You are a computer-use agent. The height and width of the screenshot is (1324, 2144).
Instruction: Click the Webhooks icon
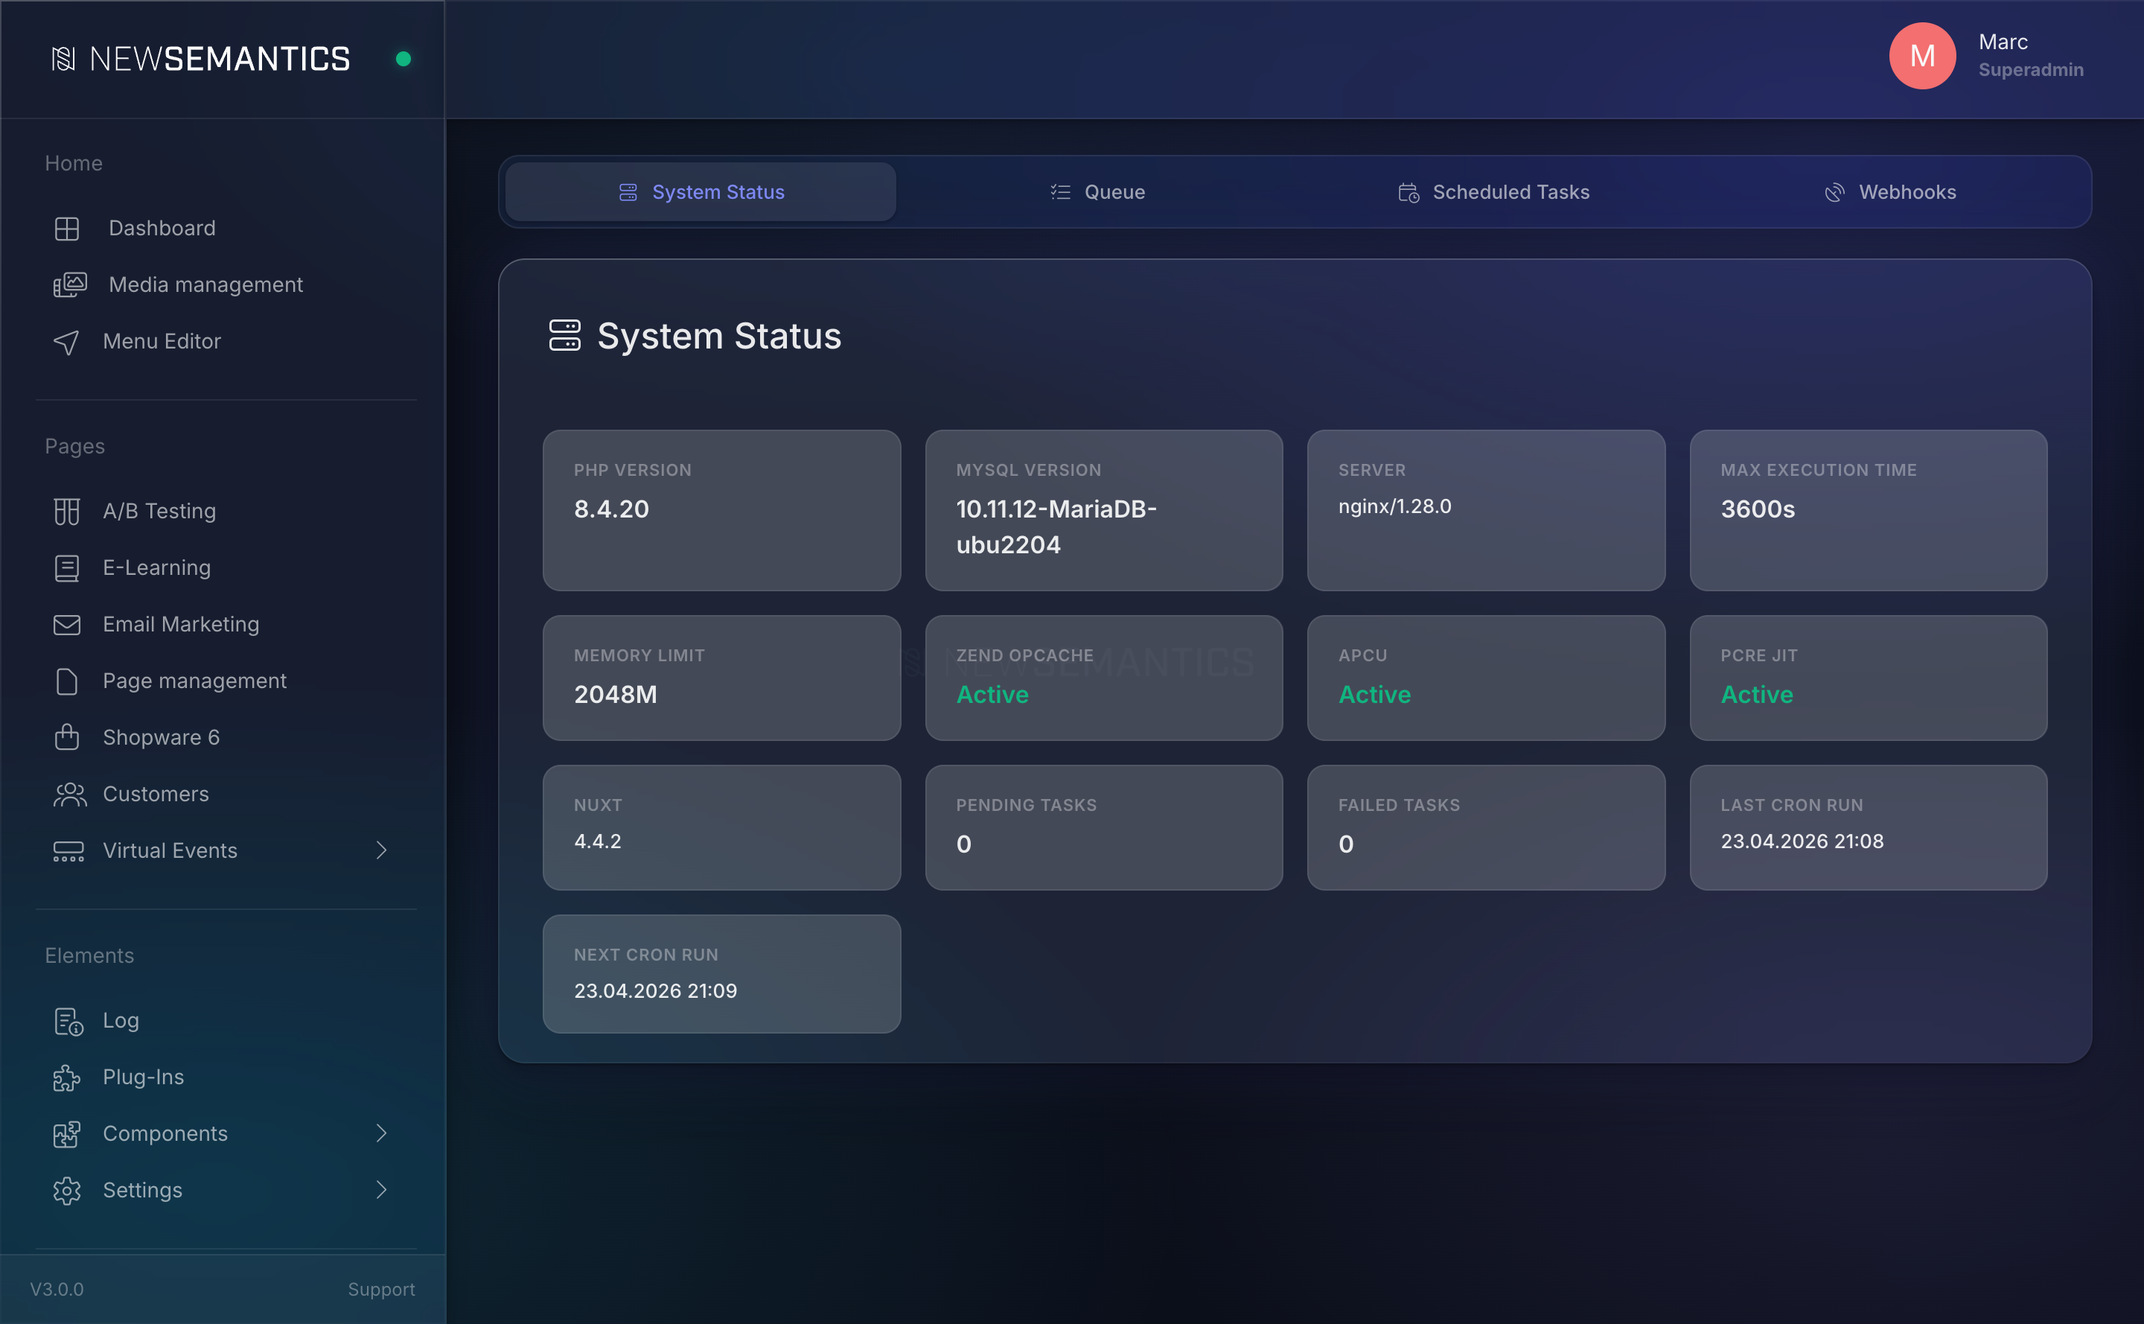pos(1834,193)
